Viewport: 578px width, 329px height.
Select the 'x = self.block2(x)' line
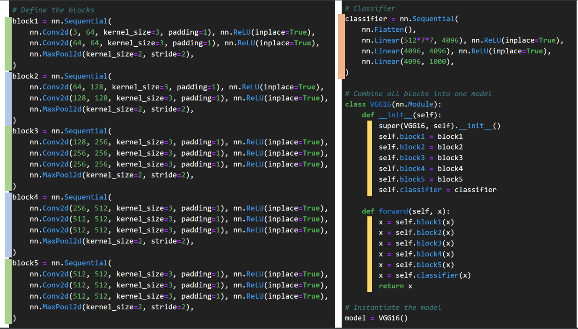point(417,233)
